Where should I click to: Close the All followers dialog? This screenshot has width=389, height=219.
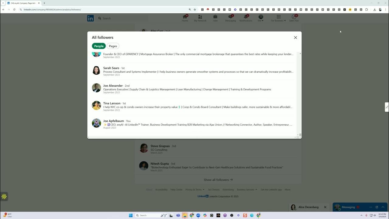[x=295, y=37]
